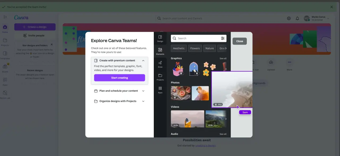Open Dream Lab in sidebar

(5, 95)
